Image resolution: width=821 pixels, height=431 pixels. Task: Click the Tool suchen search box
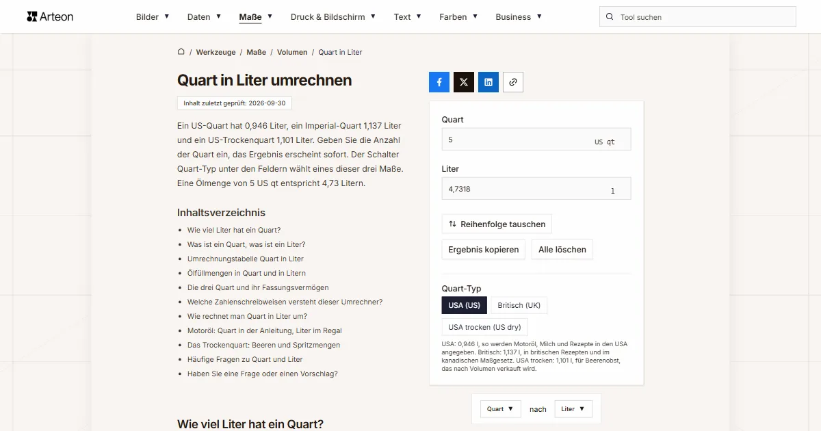click(698, 17)
